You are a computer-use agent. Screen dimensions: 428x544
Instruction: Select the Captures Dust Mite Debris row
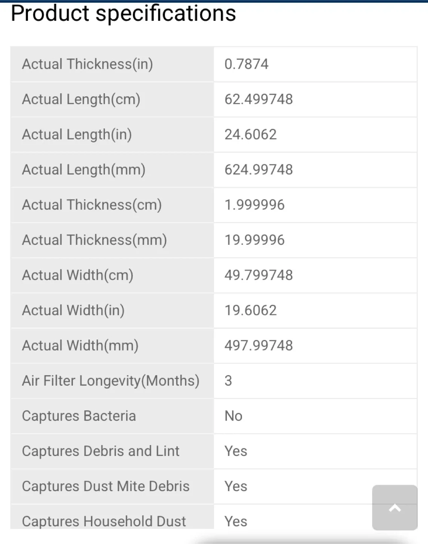point(214,486)
